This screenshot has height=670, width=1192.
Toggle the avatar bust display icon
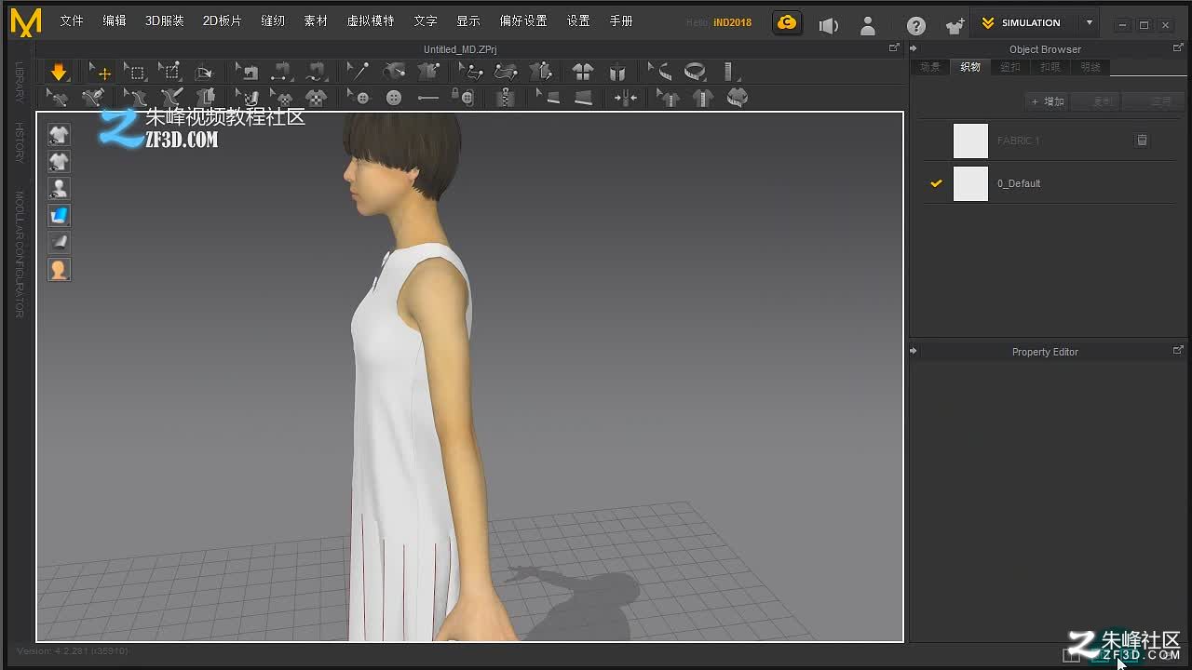click(59, 189)
